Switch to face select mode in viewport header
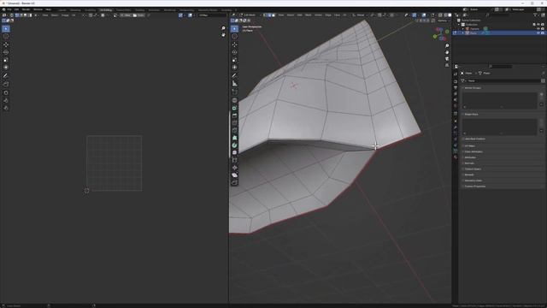The height and width of the screenshot is (308, 547). (x=273, y=15)
